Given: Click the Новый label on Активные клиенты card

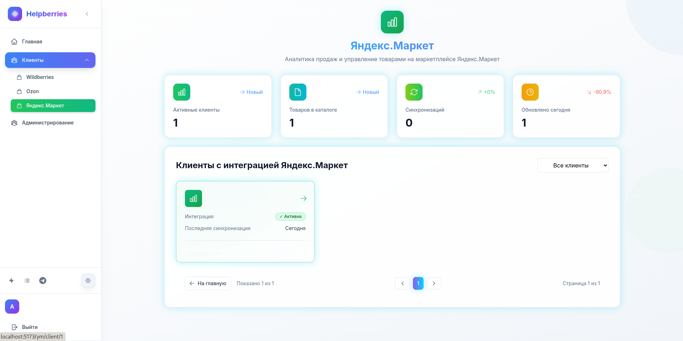Looking at the screenshot, I should click(x=251, y=92).
